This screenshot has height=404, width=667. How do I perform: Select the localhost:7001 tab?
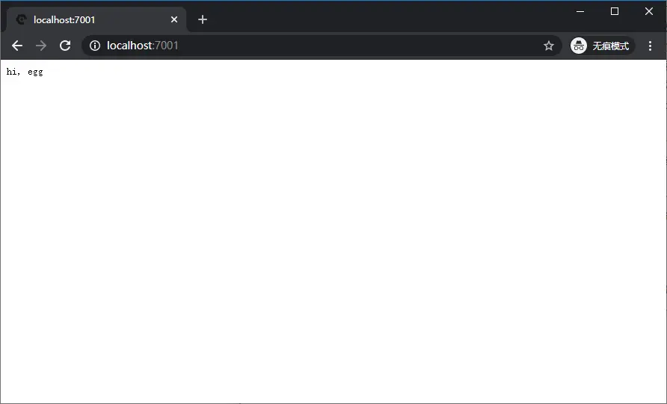[96, 19]
